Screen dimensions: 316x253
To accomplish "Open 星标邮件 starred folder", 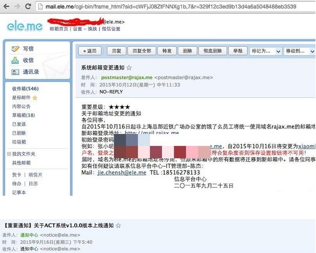I will tap(21, 98).
